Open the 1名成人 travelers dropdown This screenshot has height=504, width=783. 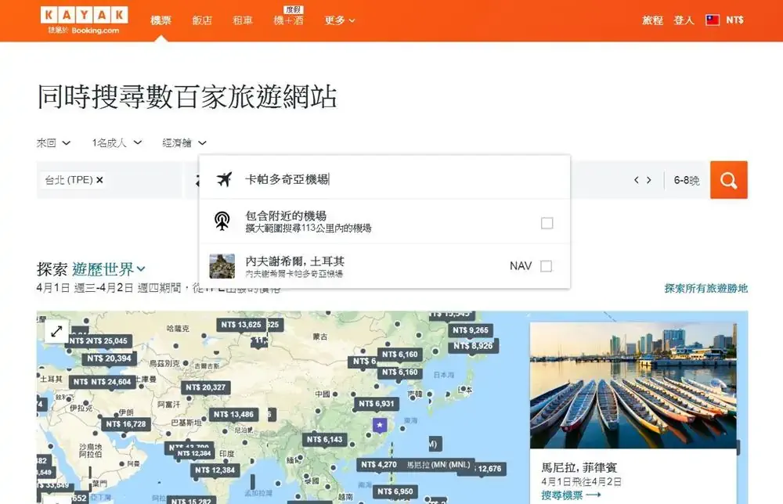(x=117, y=143)
